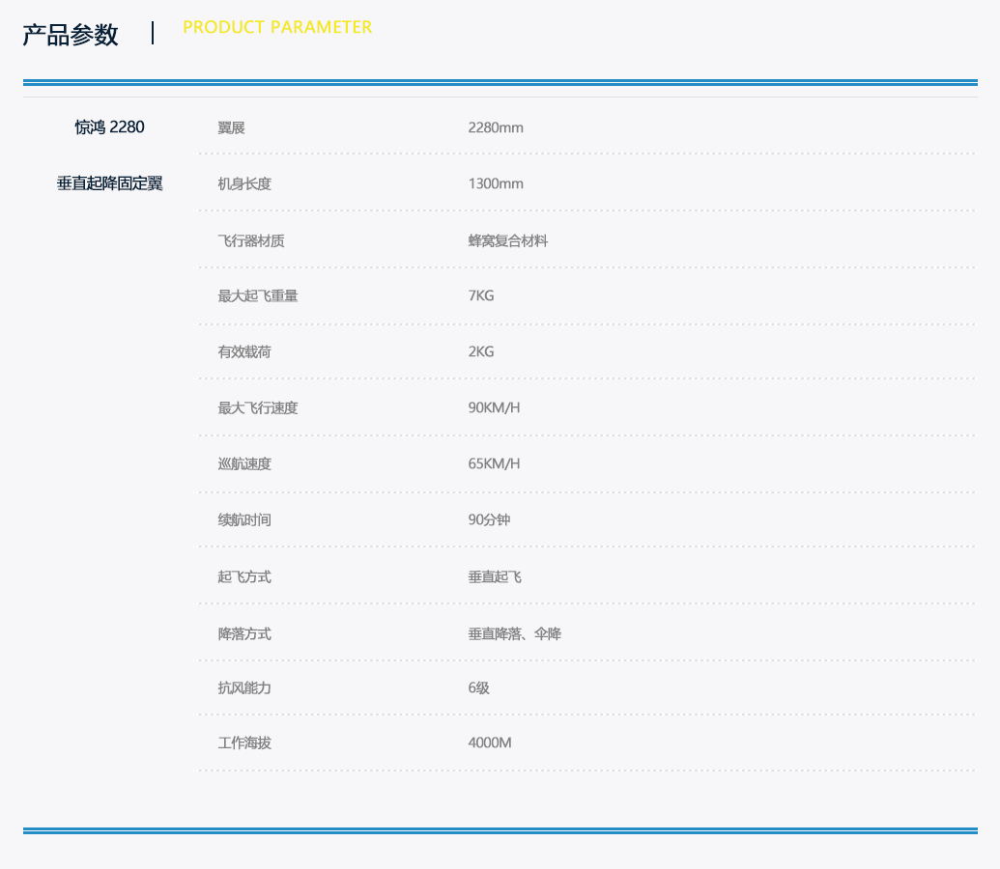Image resolution: width=1000 pixels, height=869 pixels.
Task: Select the 惊鸿 2280 model name
Action: pyautogui.click(x=109, y=126)
